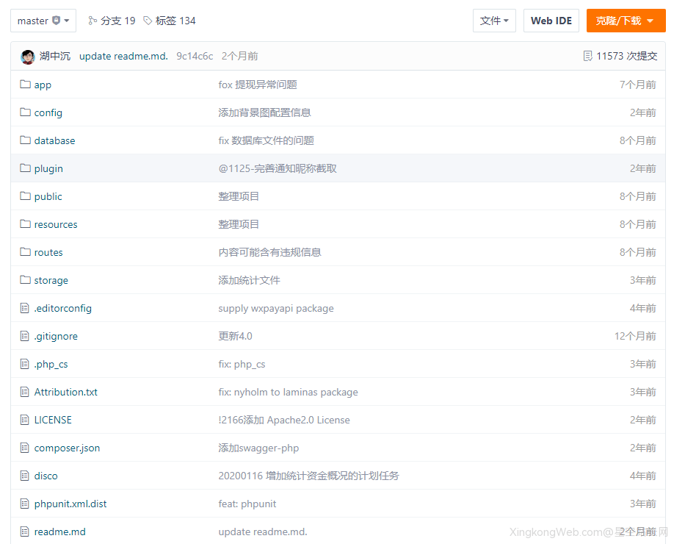Screen dimensions: 674x544
Task: Open commit message fox 提现异常问题
Action: [x=258, y=85]
